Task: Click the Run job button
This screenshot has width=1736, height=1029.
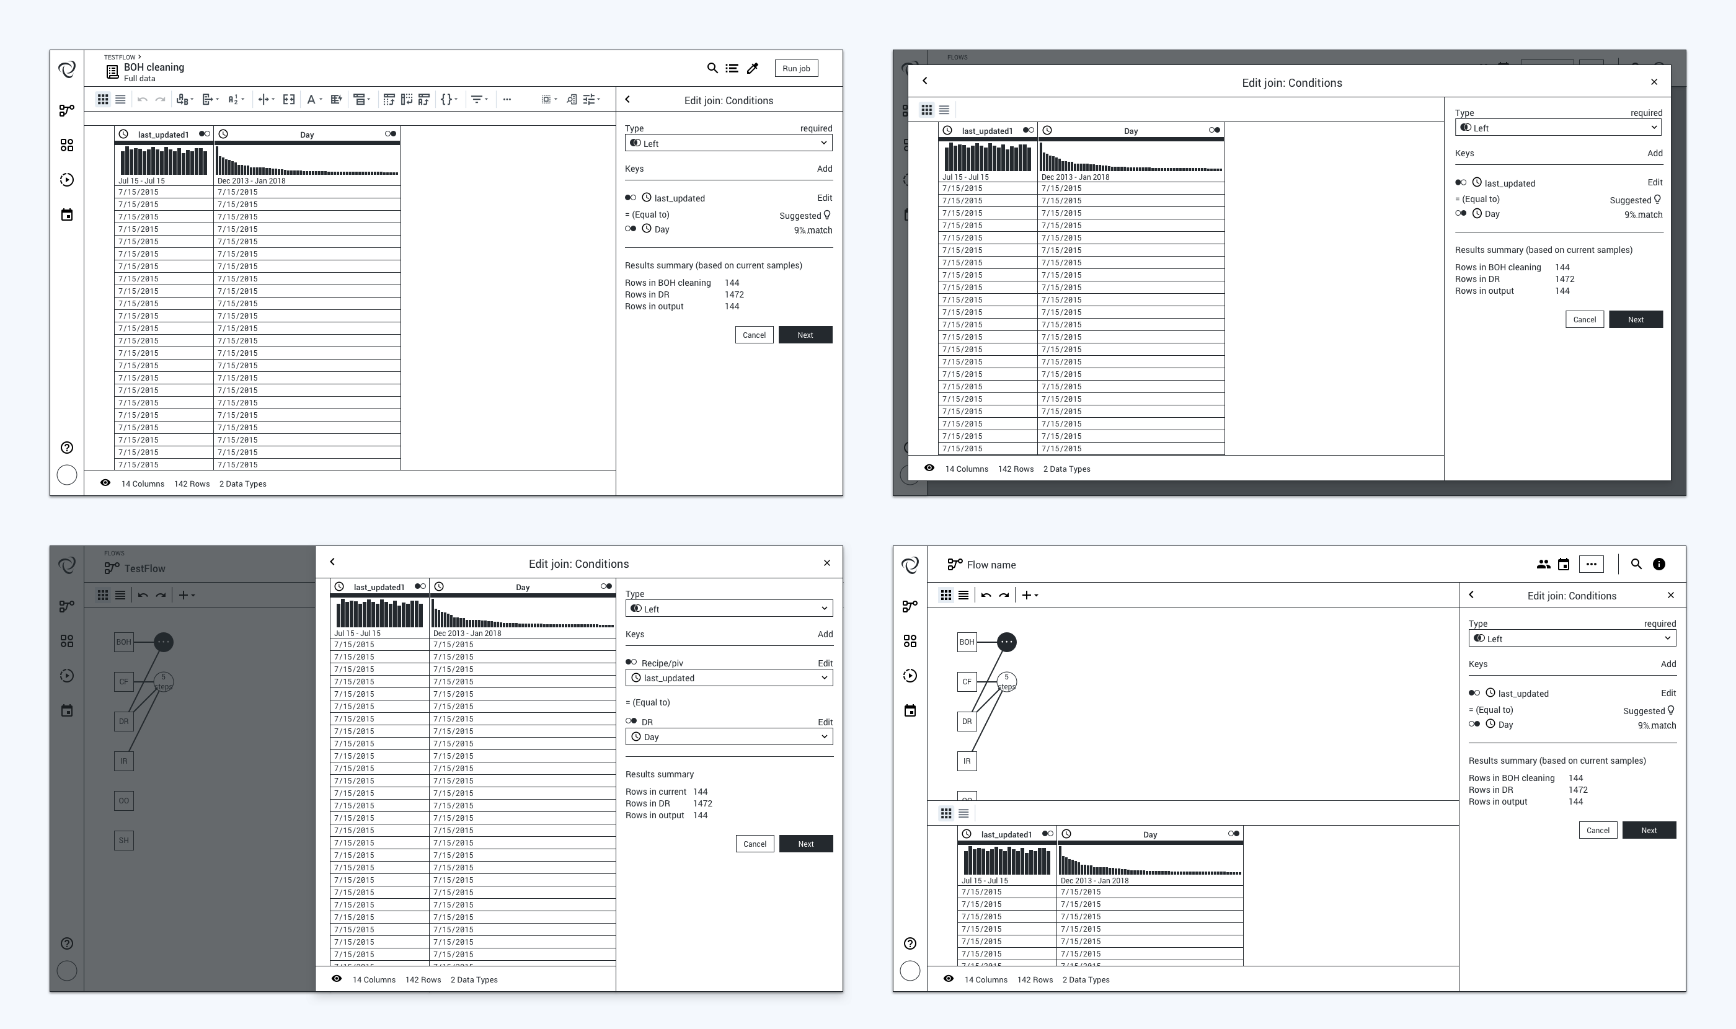Action: point(795,68)
